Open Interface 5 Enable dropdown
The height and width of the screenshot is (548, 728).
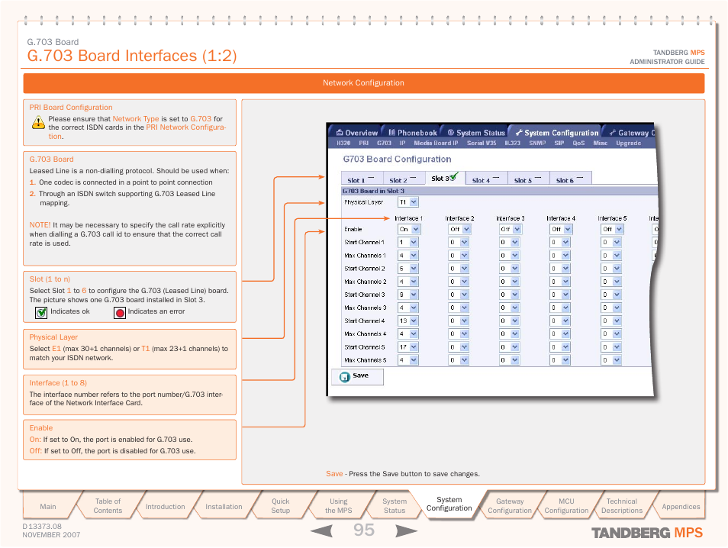pyautogui.click(x=613, y=229)
